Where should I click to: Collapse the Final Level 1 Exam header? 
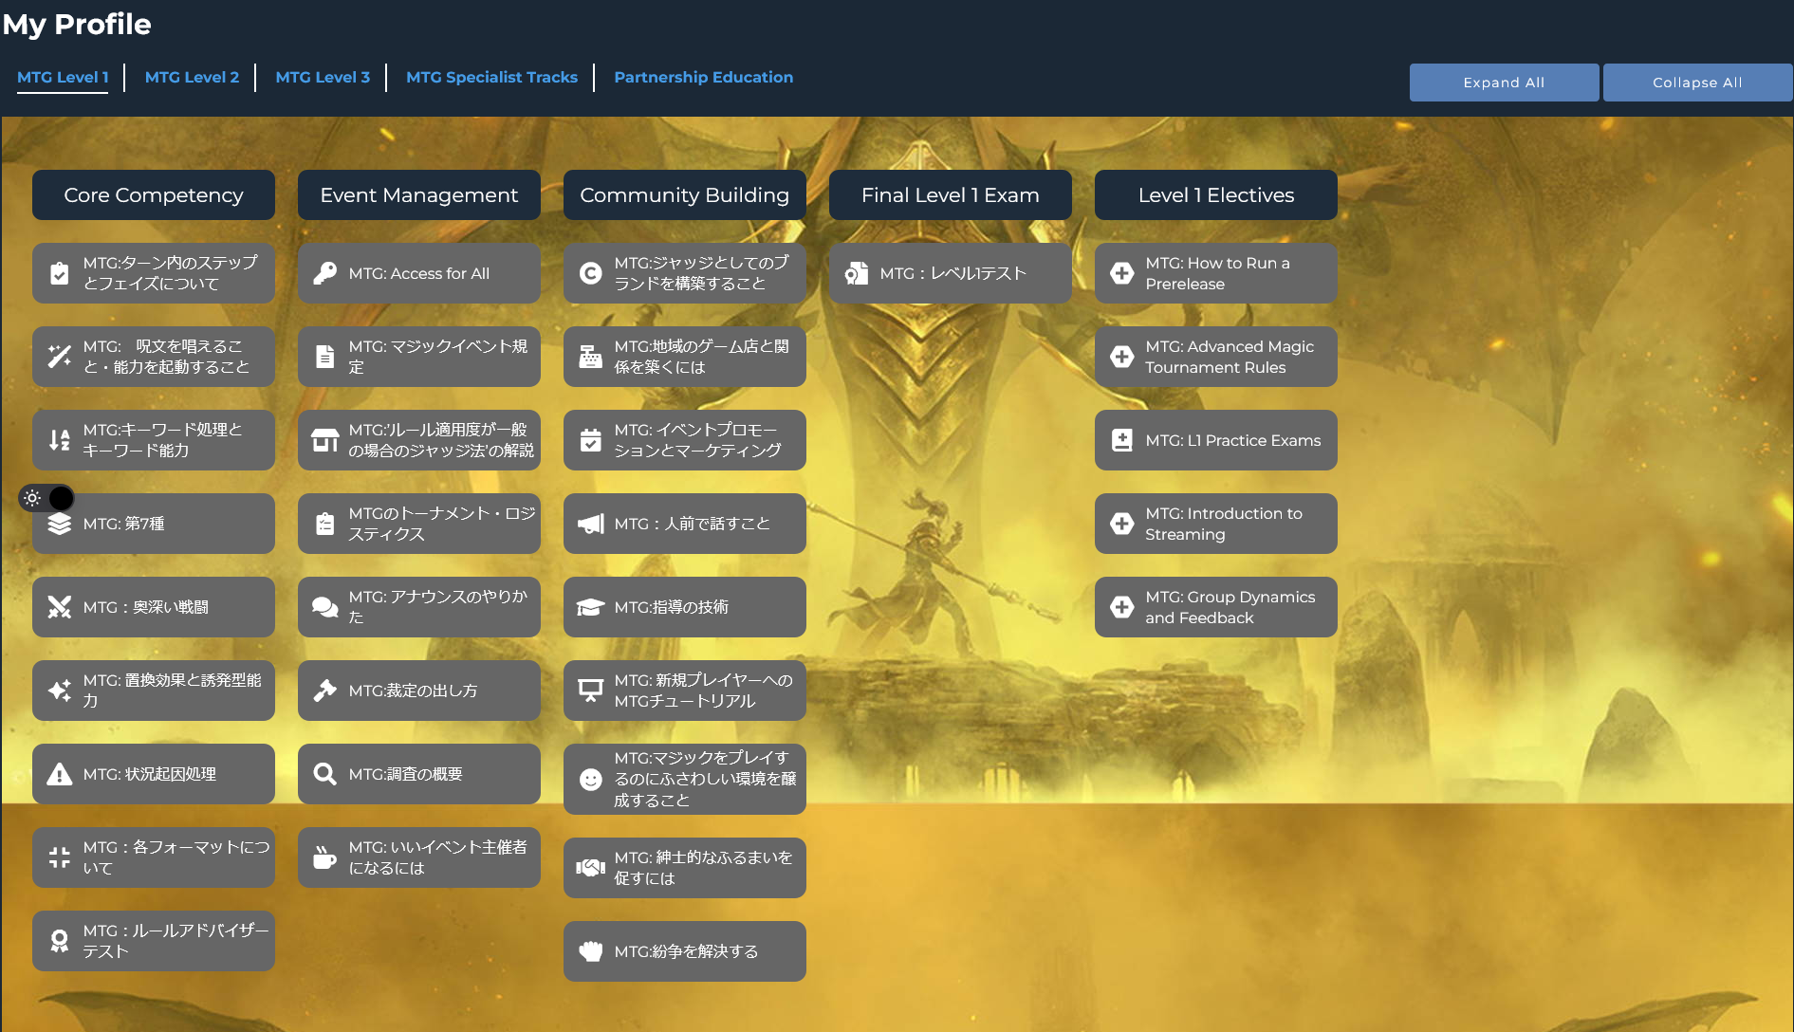[951, 195]
